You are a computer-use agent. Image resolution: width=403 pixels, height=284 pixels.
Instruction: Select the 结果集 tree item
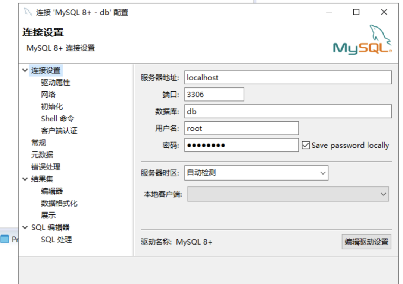(42, 179)
